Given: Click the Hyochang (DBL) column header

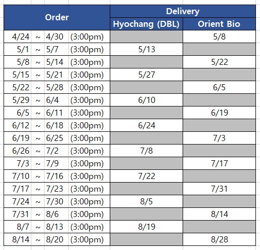Looking at the screenshot, I should point(146,24).
